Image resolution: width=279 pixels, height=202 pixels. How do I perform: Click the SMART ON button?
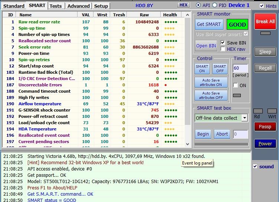202,69
